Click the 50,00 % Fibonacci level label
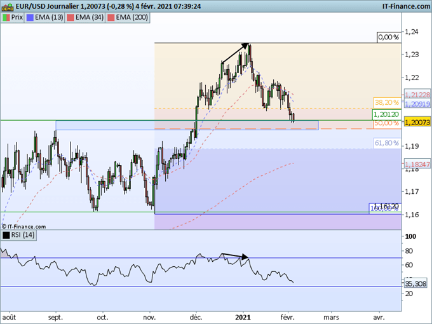Viewport: 432px width, 324px height. (387, 124)
